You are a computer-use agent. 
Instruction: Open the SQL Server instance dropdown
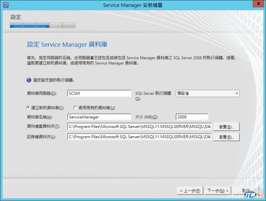207,93
